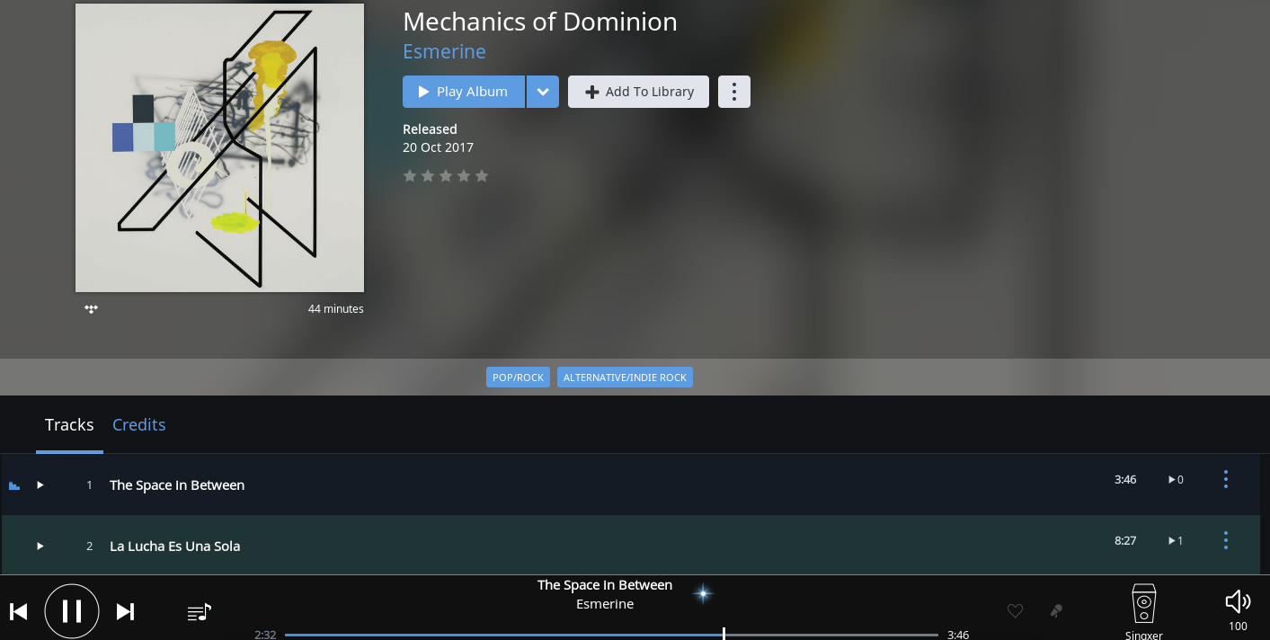1270x640 pixels.
Task: Click the Play Album button
Action: (464, 92)
